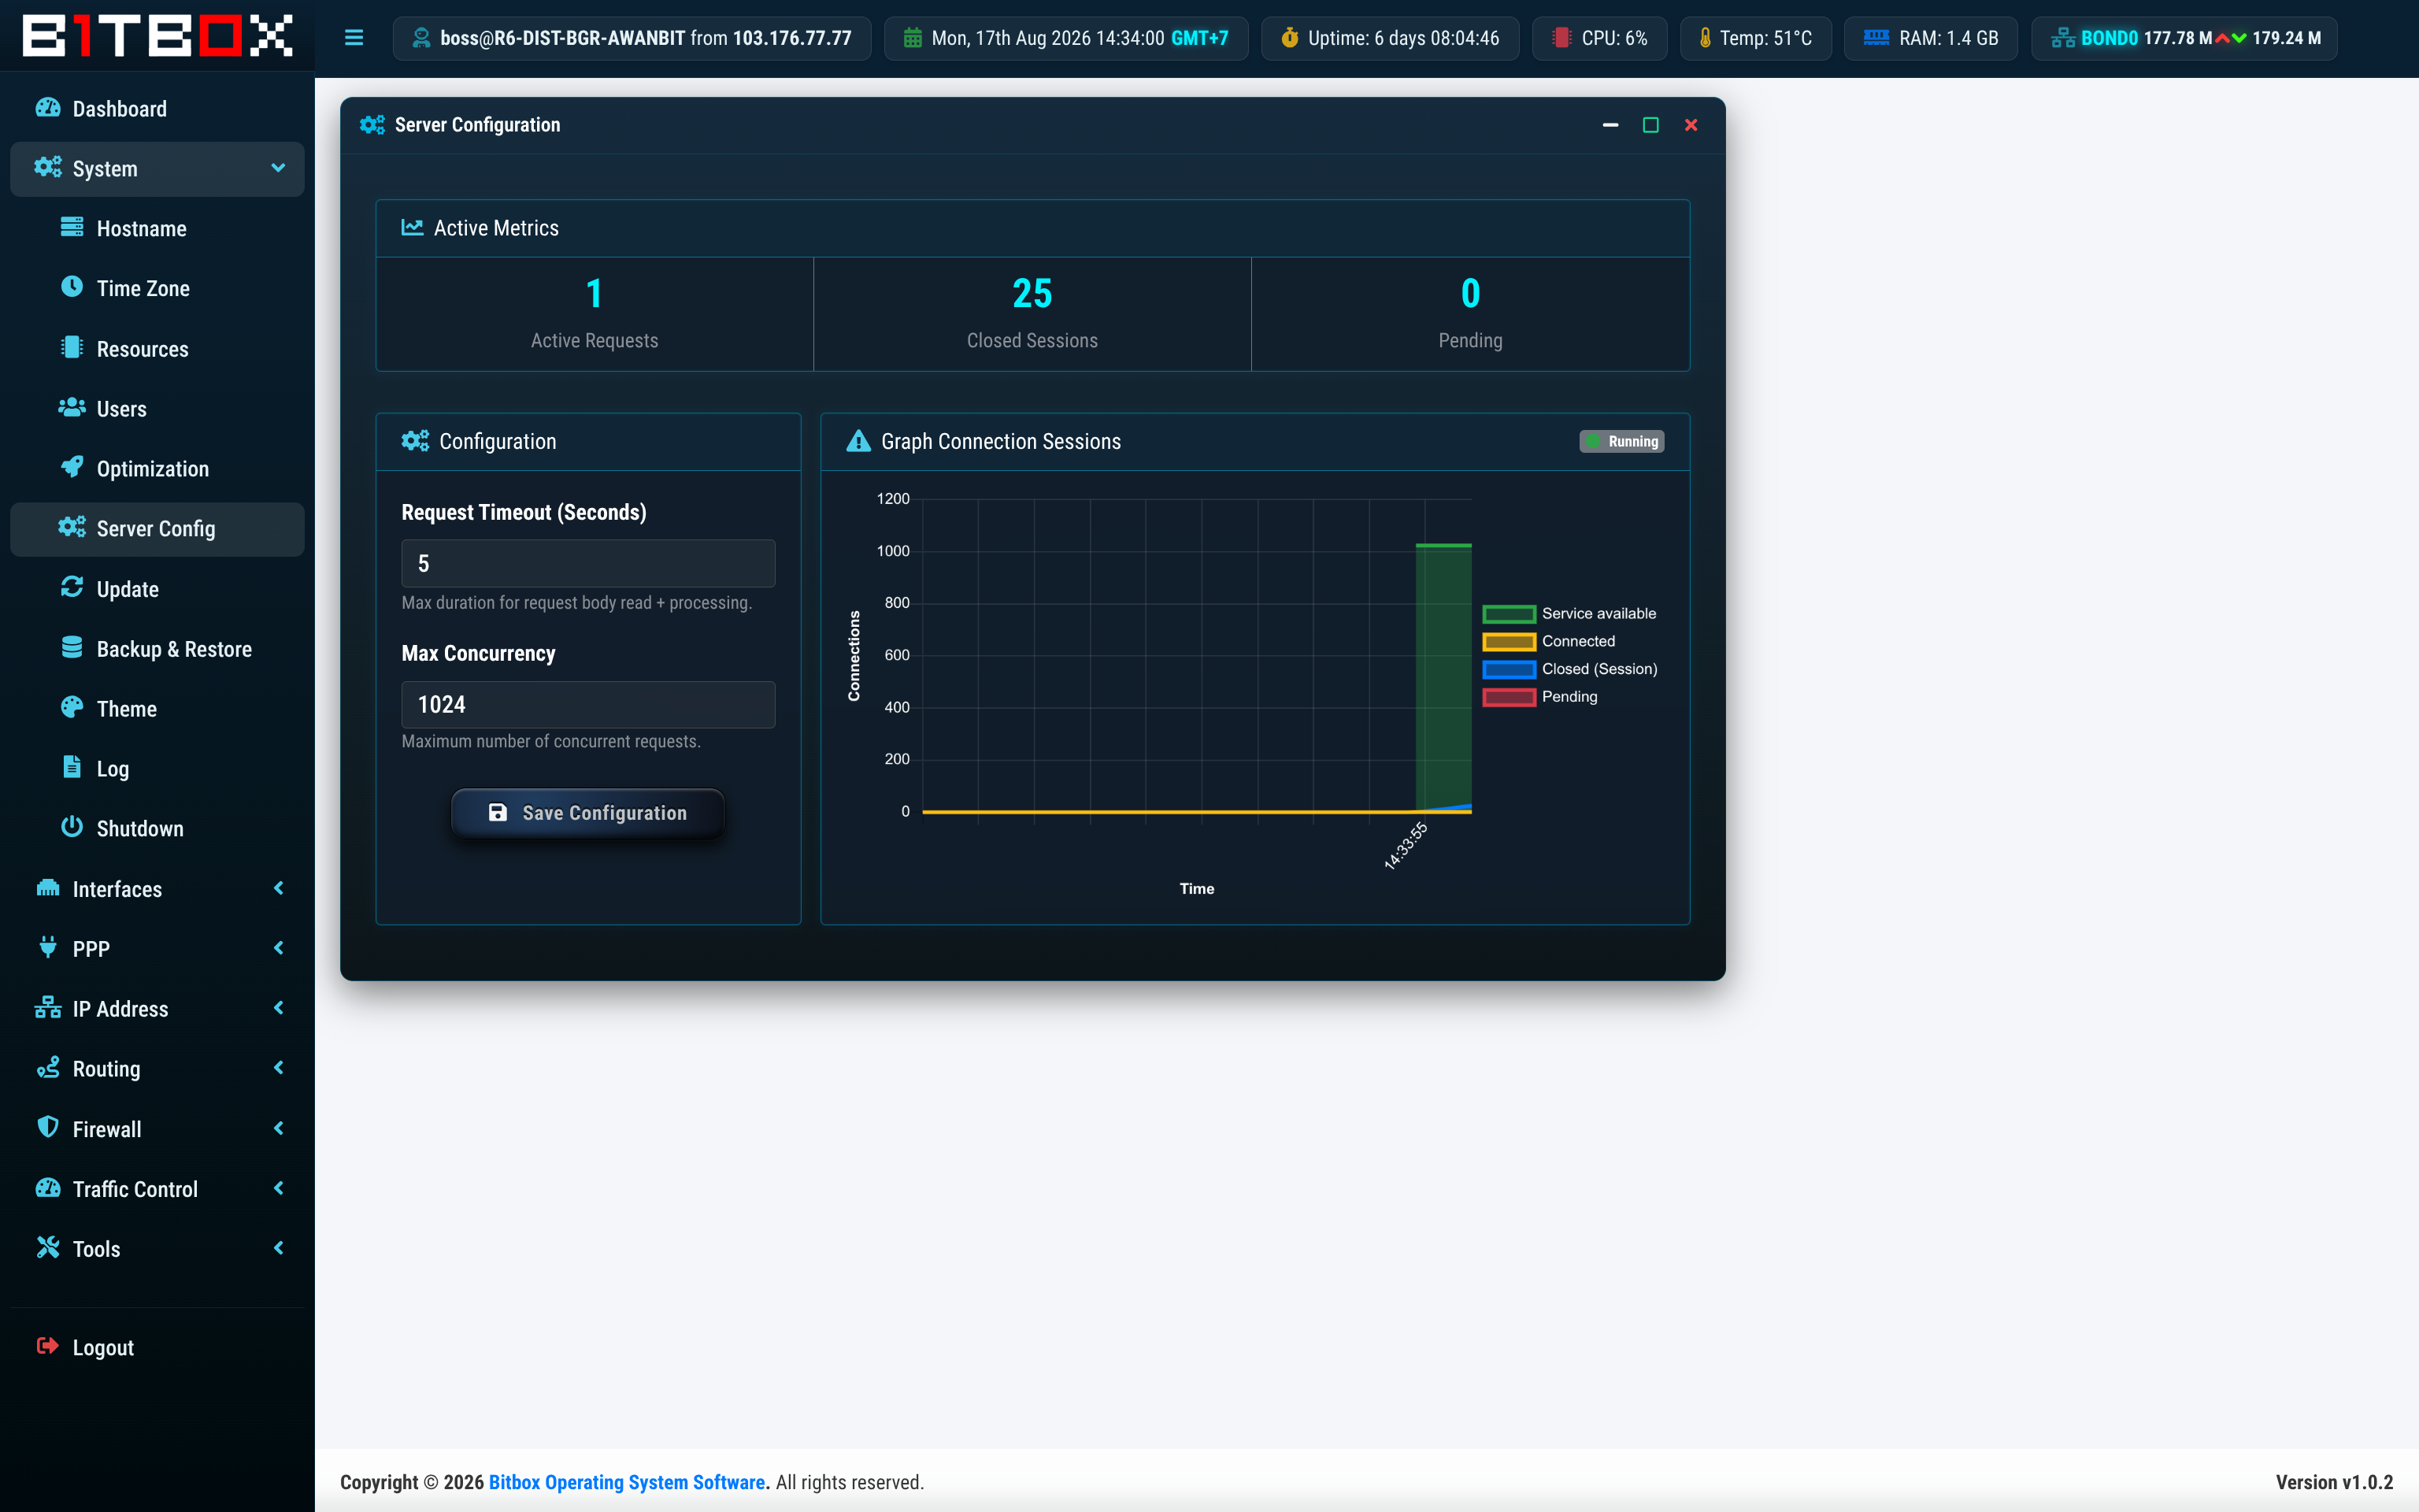Click the BITBOX logo

coord(157,36)
